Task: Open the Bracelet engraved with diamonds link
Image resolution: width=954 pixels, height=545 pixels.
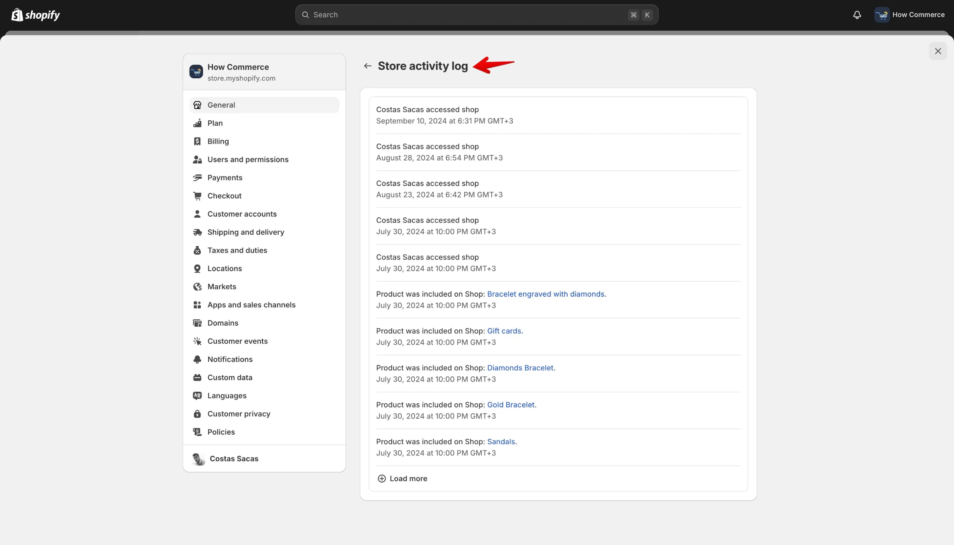Action: [x=545, y=294]
